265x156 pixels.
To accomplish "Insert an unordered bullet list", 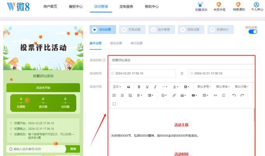I will 114,96.
